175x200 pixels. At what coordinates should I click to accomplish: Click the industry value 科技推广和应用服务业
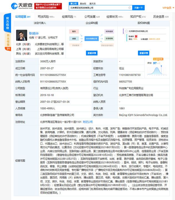131,88
